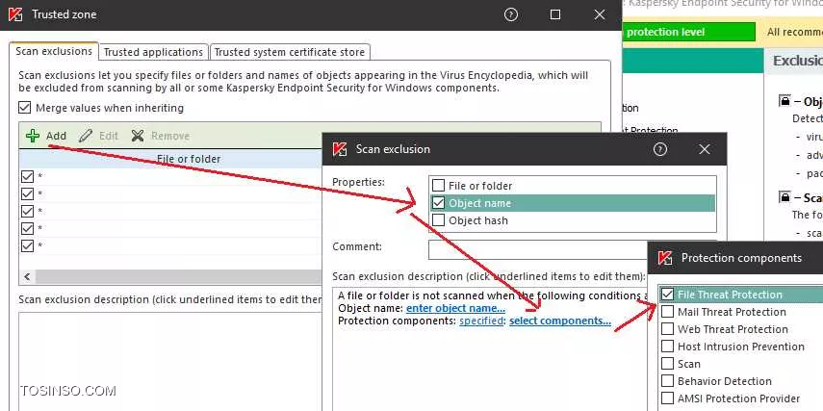Click the lock icon beside Sca heading
The height and width of the screenshot is (411, 823).
784,197
